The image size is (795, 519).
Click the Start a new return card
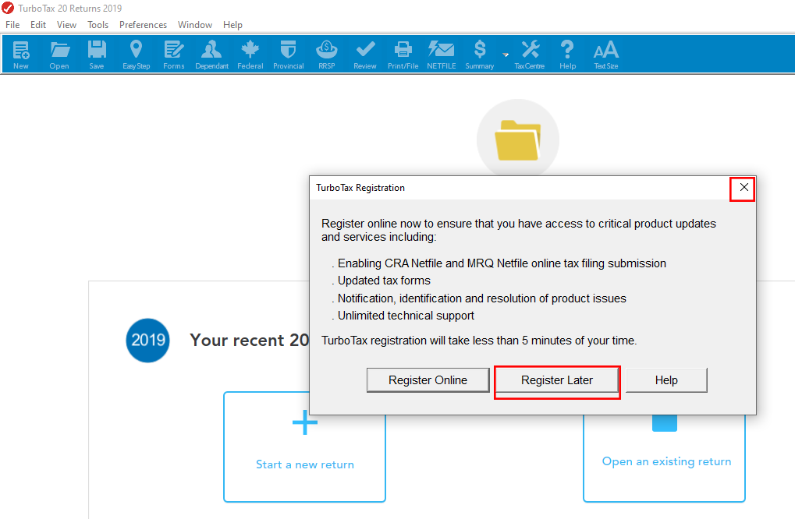click(x=305, y=447)
